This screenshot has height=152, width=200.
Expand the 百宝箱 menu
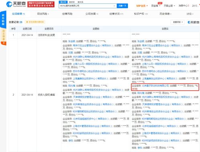[156, 6]
